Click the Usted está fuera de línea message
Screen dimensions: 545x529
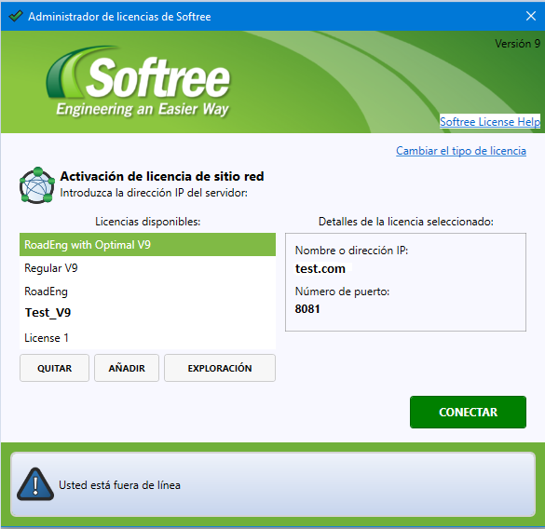119,485
